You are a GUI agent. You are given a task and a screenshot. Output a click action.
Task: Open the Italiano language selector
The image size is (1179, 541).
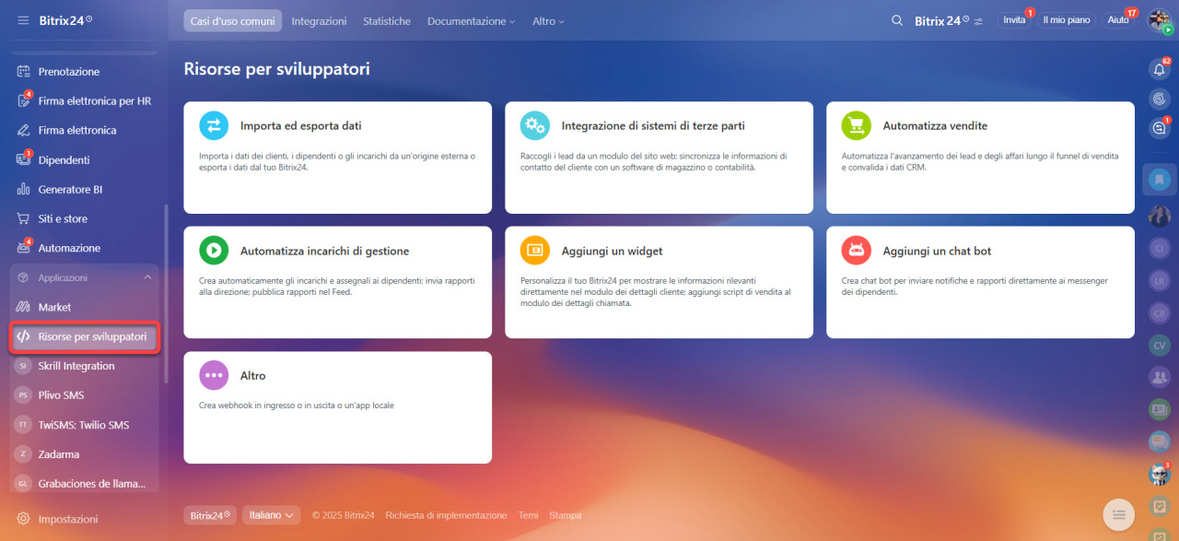(x=271, y=515)
